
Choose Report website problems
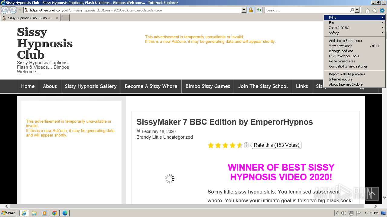[354, 74]
